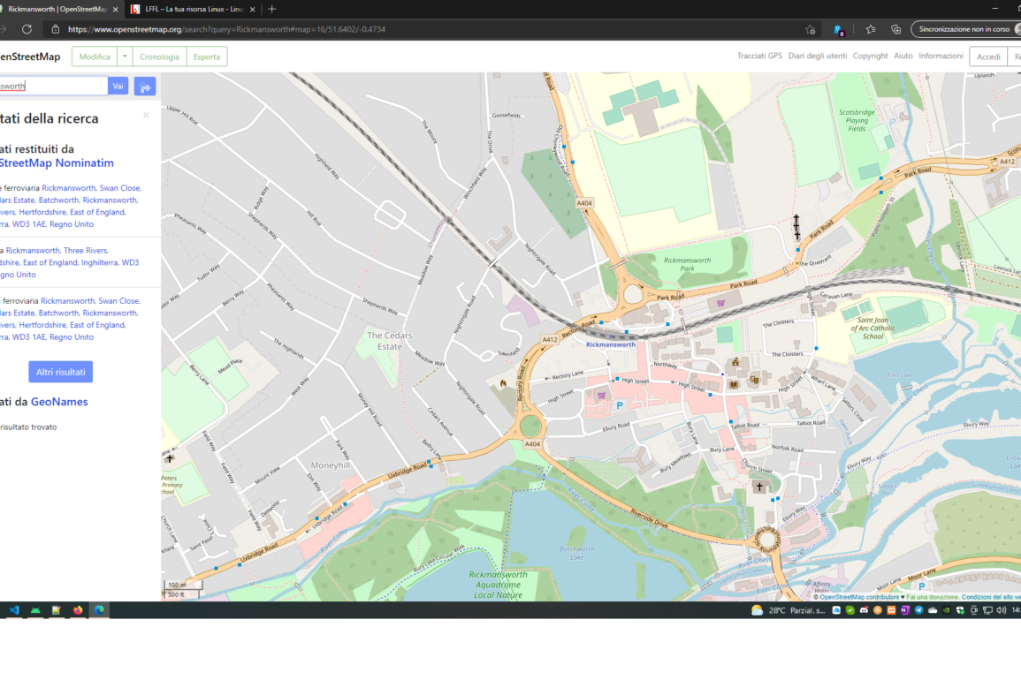Click the Altri risultati button

coord(60,372)
